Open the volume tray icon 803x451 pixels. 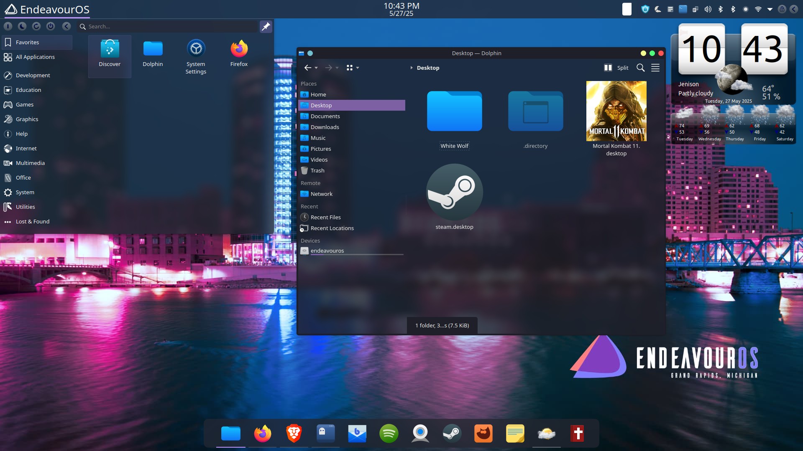[708, 9]
